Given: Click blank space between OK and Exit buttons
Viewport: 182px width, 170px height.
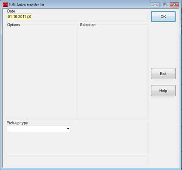Looking at the screenshot, I should point(163,45).
